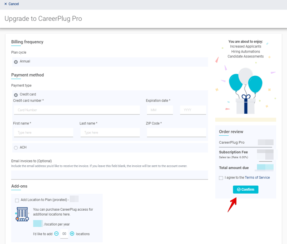The image size is (287, 244).
Task: Click the Add-ons heading
Action: (x=19, y=186)
